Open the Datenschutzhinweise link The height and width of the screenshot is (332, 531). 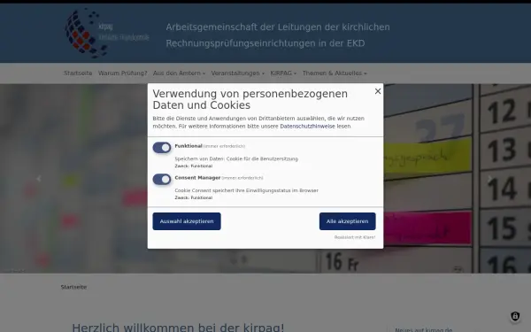(307, 126)
